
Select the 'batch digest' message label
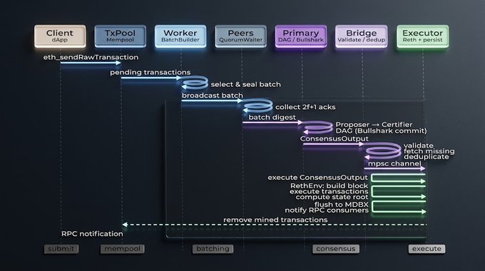272,118
